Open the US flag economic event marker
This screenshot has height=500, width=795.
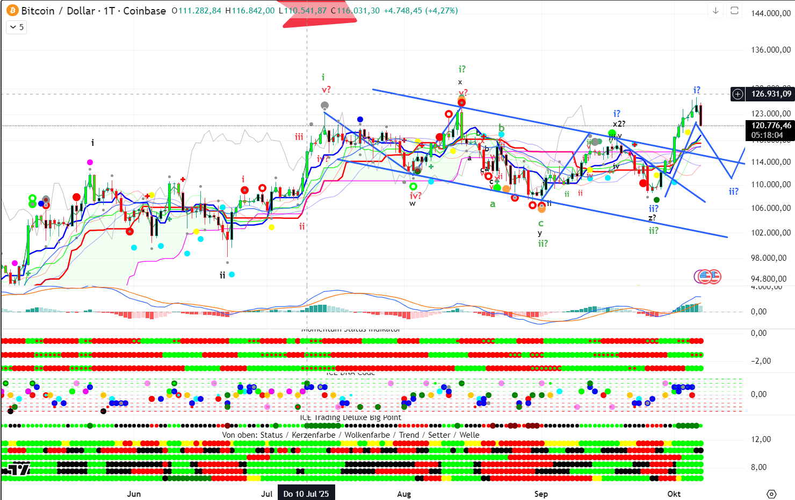point(714,277)
